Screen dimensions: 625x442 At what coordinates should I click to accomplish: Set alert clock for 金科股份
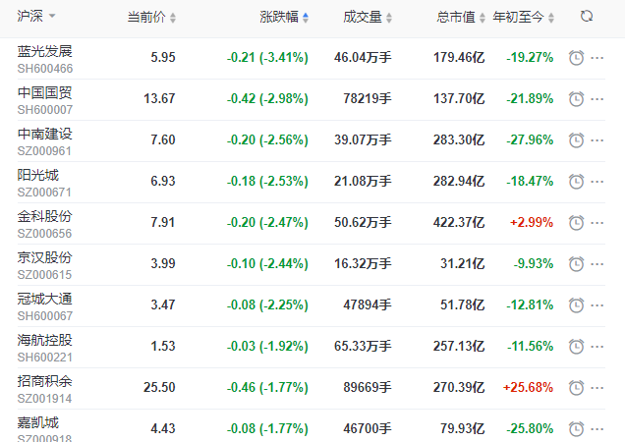(576, 223)
